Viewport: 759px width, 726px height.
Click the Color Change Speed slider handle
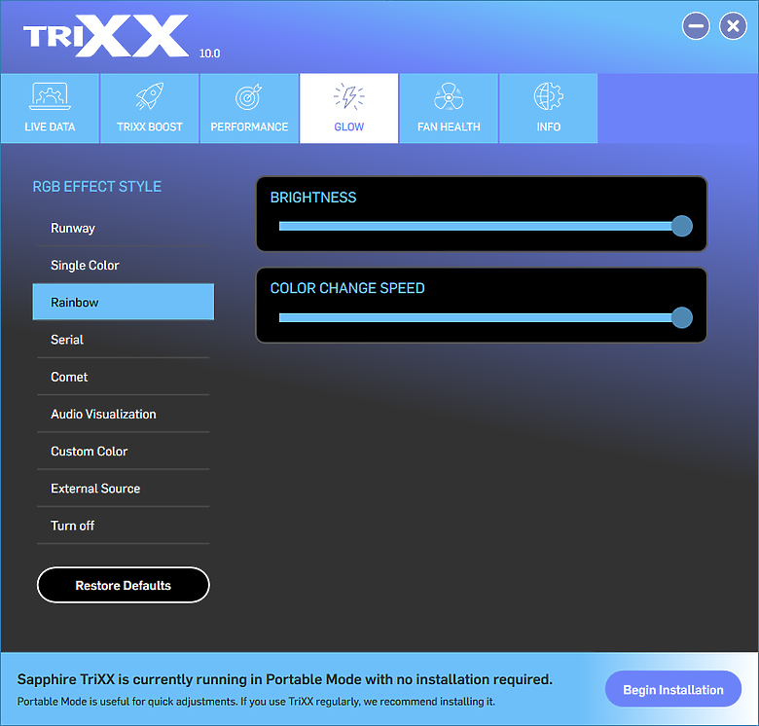pyautogui.click(x=681, y=317)
